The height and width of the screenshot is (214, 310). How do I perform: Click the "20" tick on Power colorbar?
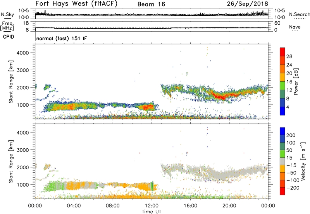289,73
